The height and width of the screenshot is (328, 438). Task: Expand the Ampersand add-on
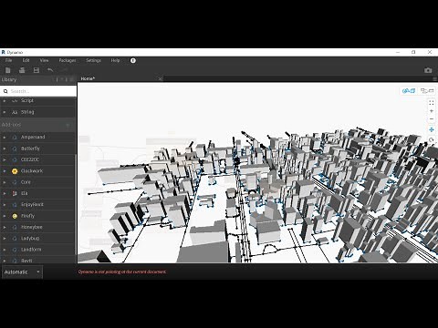tap(5, 138)
